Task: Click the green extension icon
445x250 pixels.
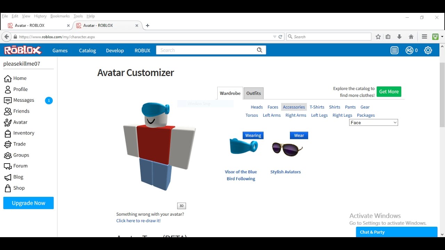Action: coord(435,37)
